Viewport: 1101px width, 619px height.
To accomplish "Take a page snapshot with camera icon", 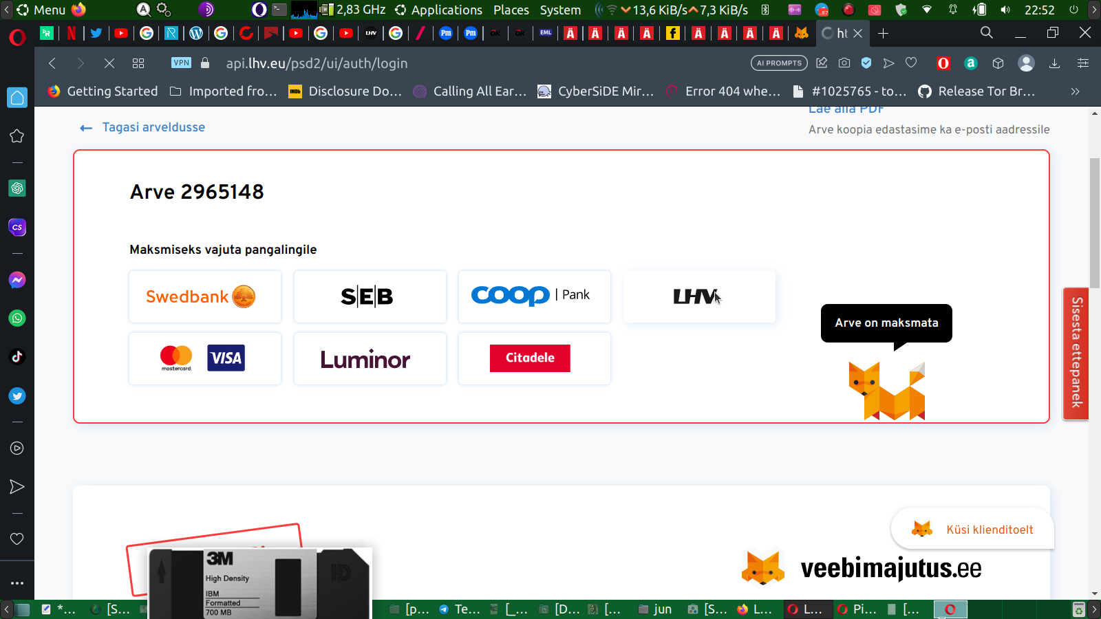I will pyautogui.click(x=844, y=63).
